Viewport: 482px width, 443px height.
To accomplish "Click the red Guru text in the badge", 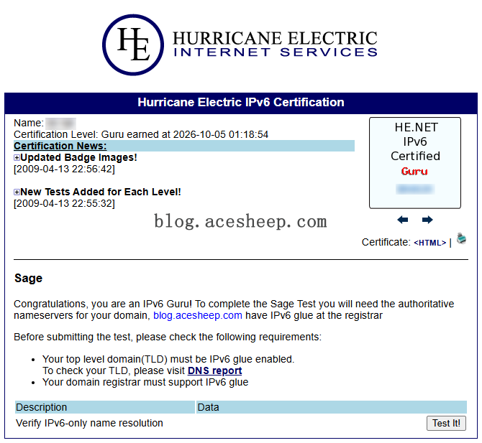I will [414, 171].
